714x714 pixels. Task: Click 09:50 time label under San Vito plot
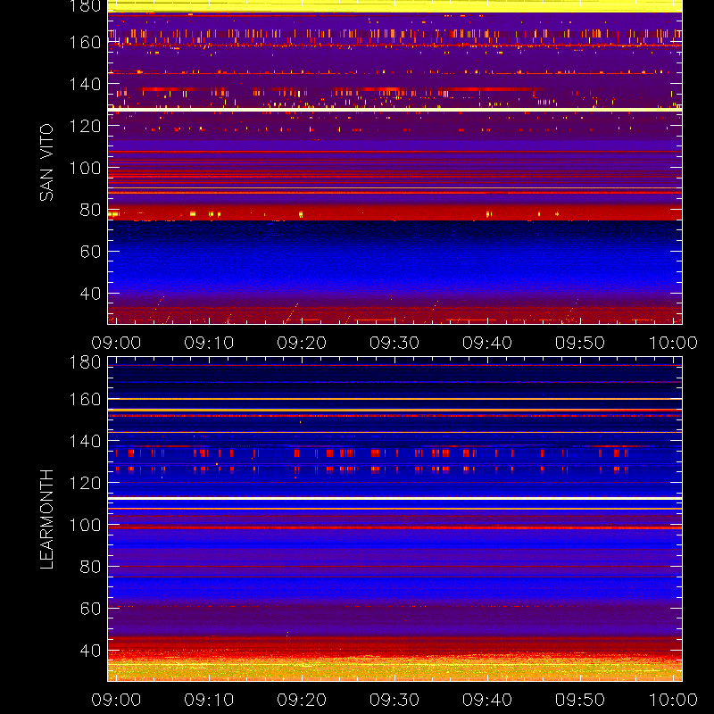pos(580,343)
